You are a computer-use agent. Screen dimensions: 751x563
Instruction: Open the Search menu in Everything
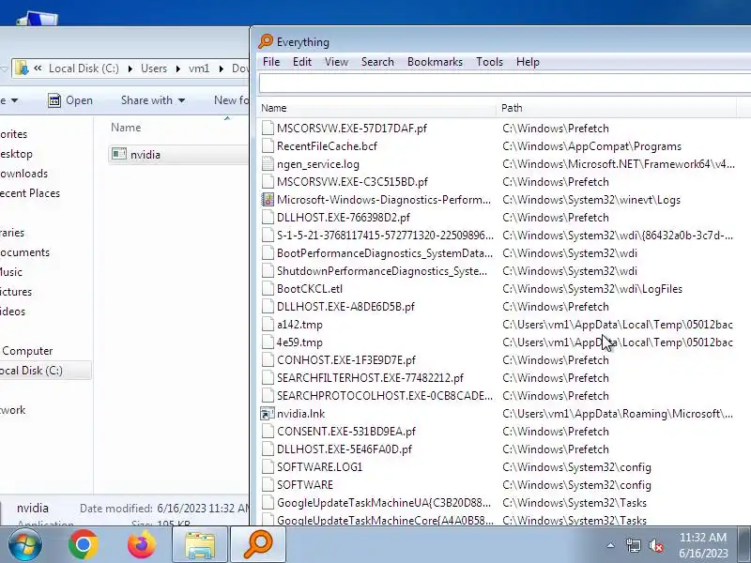pos(377,62)
